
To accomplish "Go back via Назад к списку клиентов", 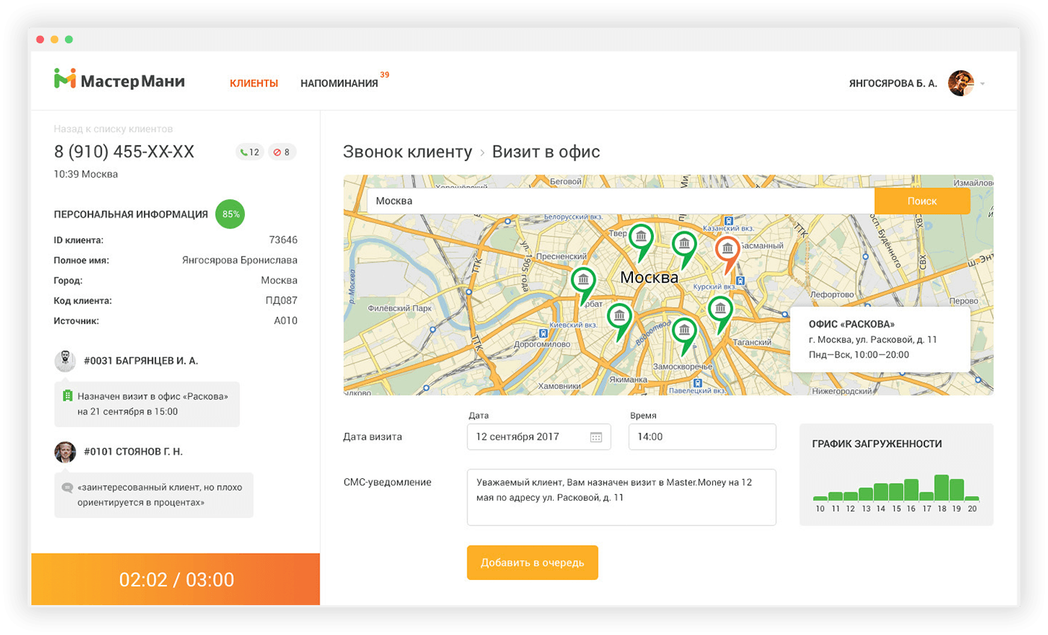I will coord(113,129).
